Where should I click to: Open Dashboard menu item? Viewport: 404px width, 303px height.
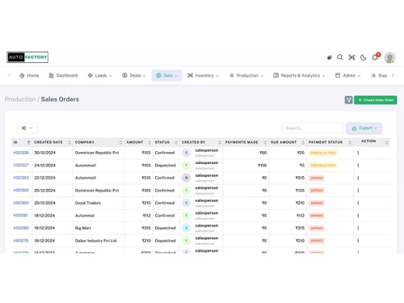point(63,75)
